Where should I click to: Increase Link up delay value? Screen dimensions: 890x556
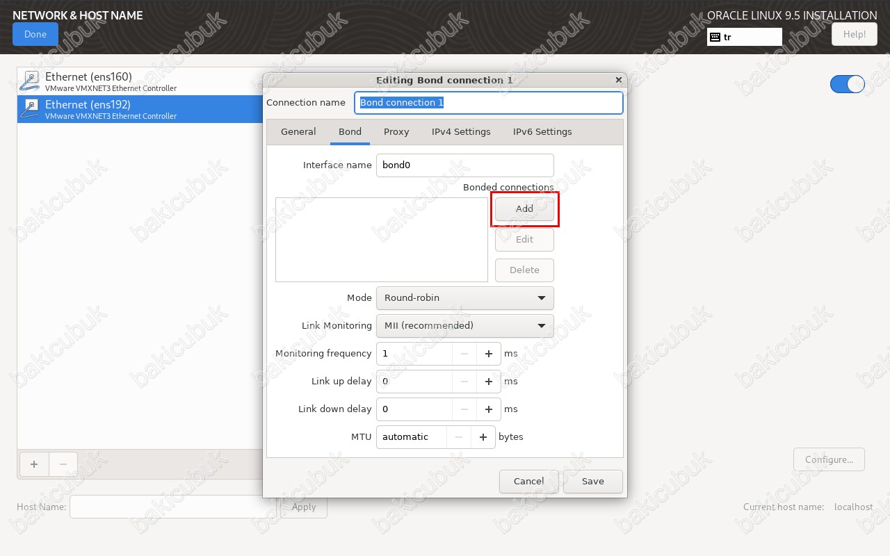[489, 382]
